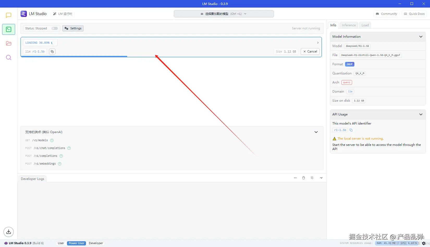Screen dimensions: 430x247
Task: Show help for POST /v1/chat/completions
Action: [x=69, y=148]
